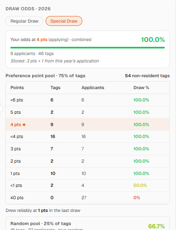Select the <6 pts table row
This screenshot has width=176, height=230.
[88, 100]
